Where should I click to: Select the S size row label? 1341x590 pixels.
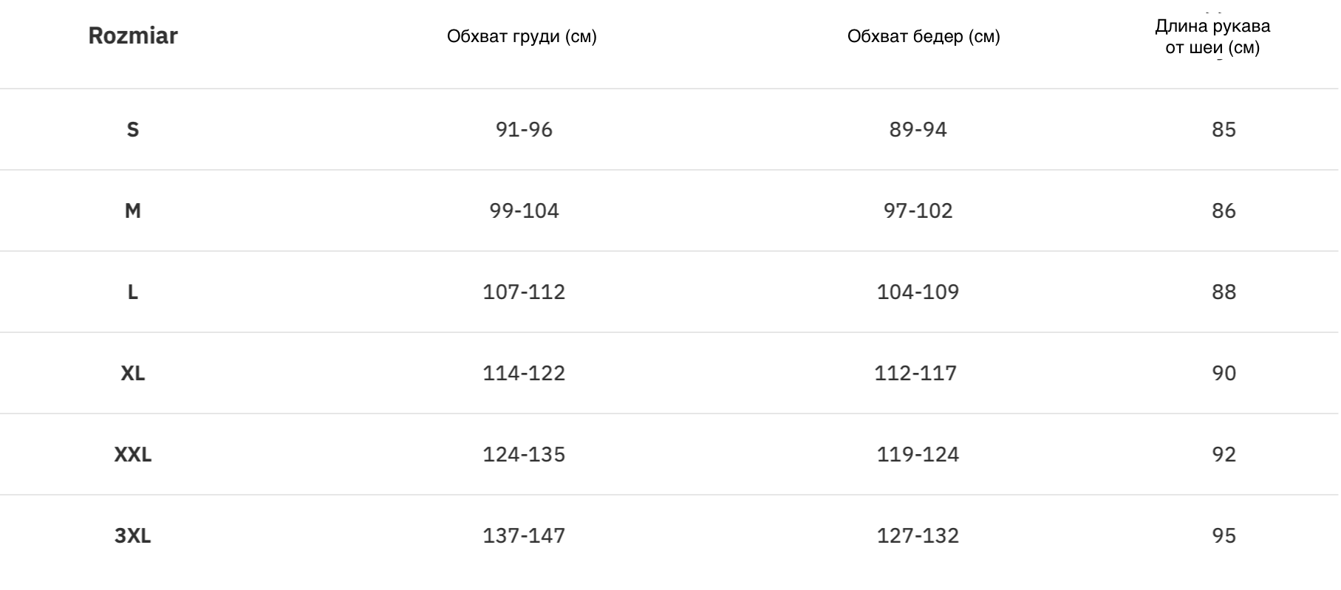(133, 130)
